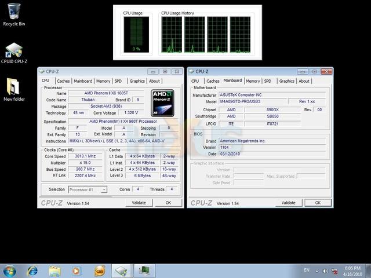Click the AMD Phenom II logo image

click(162, 103)
